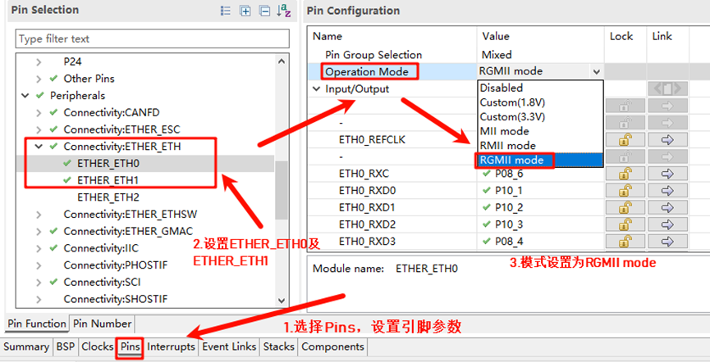Click the link arrow for ETH0_RXC
Image resolution: width=710 pixels, height=362 pixels.
click(x=666, y=174)
